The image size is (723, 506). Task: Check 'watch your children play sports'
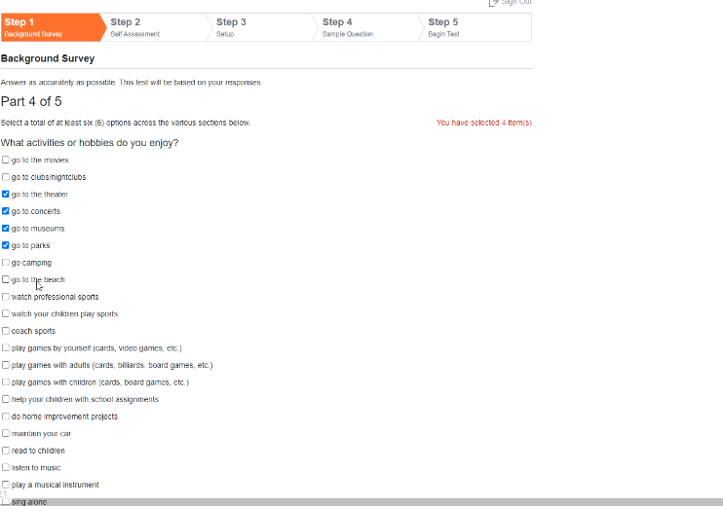(6, 313)
